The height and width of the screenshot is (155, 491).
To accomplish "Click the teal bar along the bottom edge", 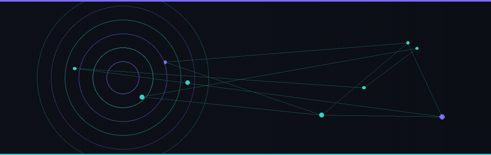I will [245, 154].
